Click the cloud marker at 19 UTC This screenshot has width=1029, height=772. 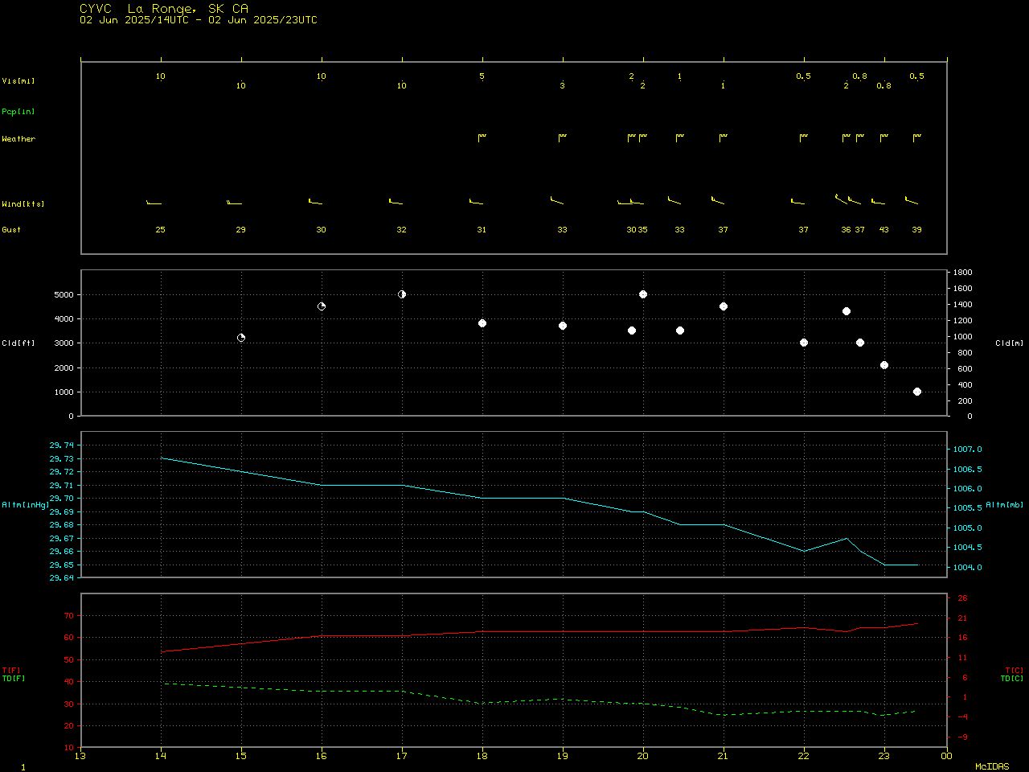point(563,326)
